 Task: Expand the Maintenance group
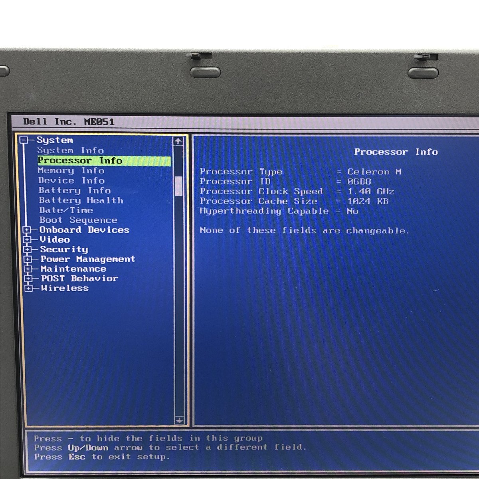28,269
